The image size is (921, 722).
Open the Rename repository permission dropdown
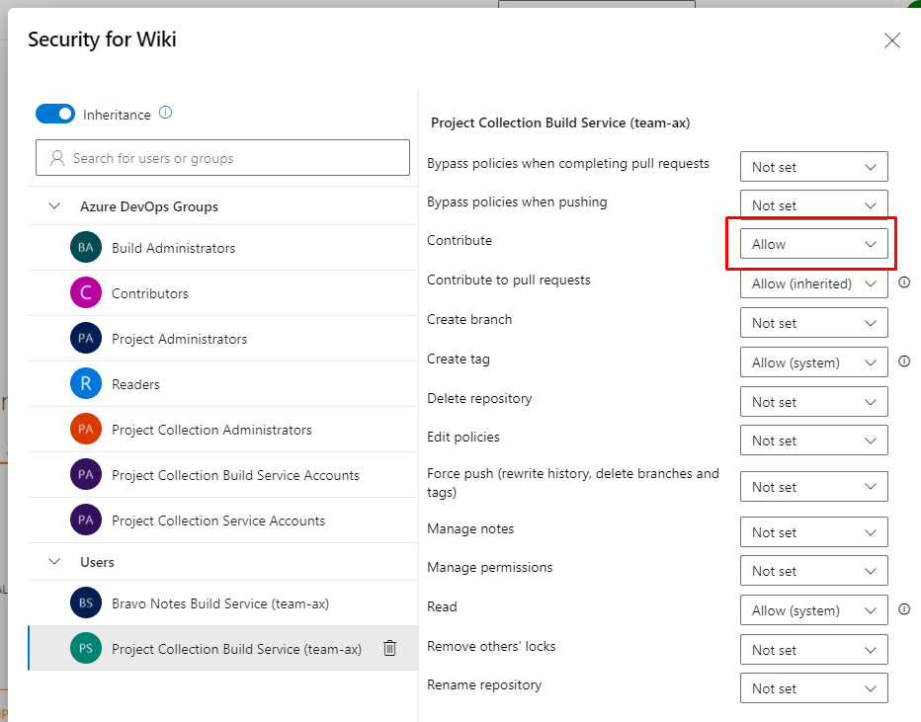pos(813,688)
